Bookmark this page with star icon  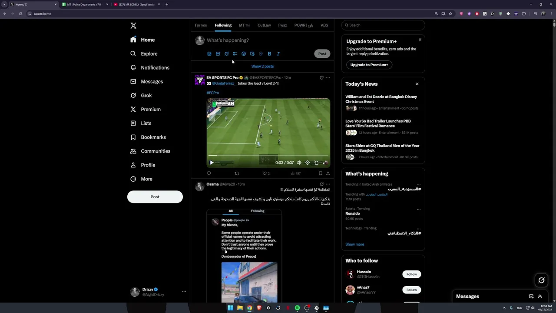point(450,13)
